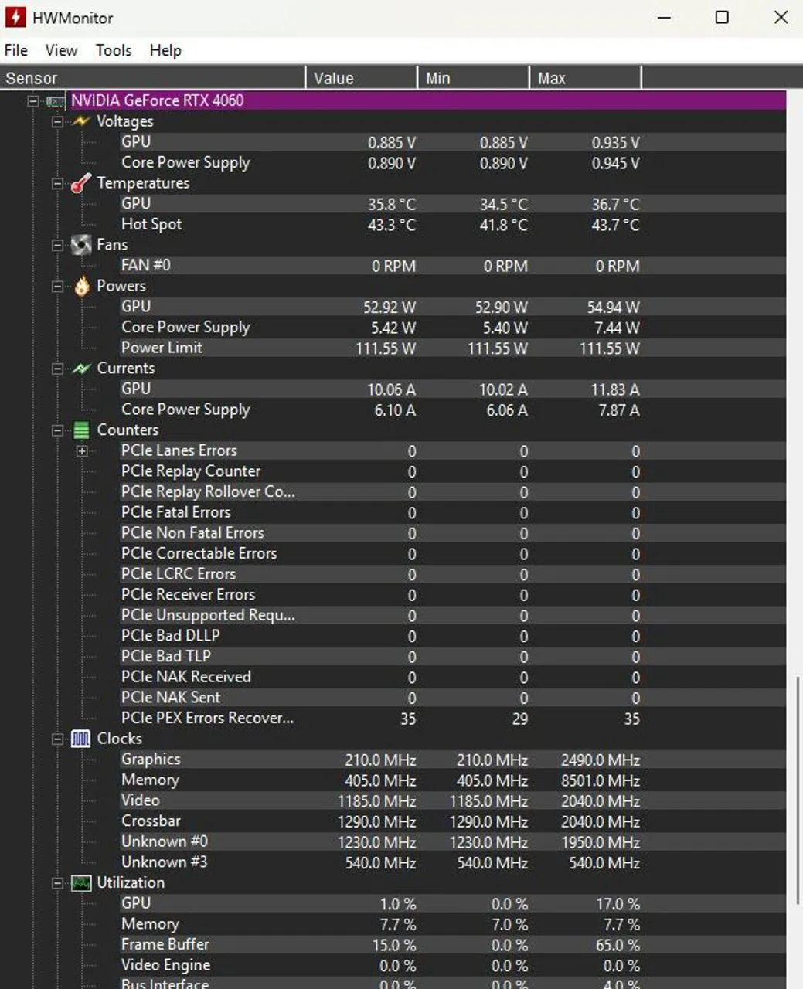Click the Clocks signal icon
The height and width of the screenshot is (989, 803).
[81, 739]
